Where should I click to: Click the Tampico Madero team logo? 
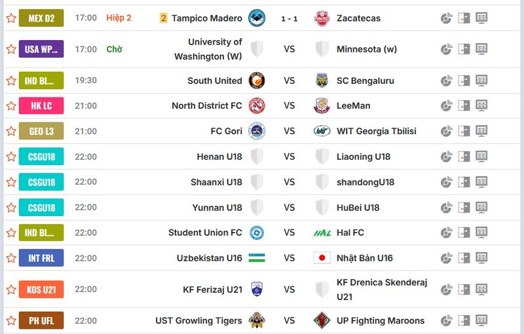pyautogui.click(x=257, y=18)
